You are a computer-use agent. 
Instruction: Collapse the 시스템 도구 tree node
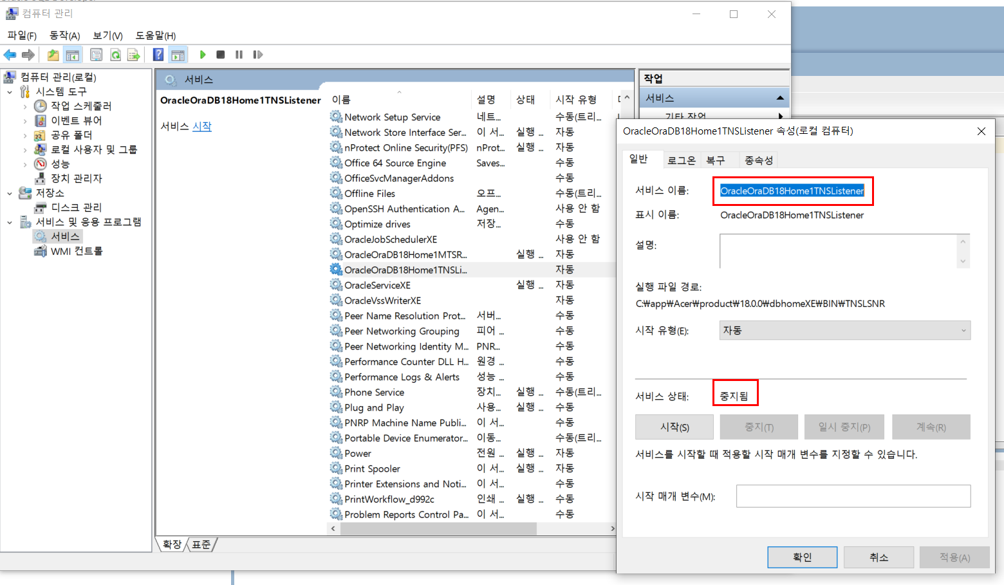[10, 92]
